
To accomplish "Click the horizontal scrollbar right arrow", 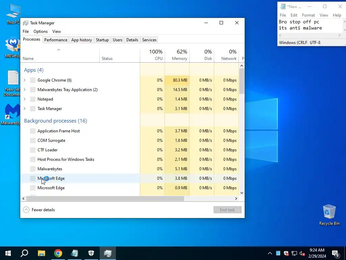I will pyautogui.click(x=236, y=198).
